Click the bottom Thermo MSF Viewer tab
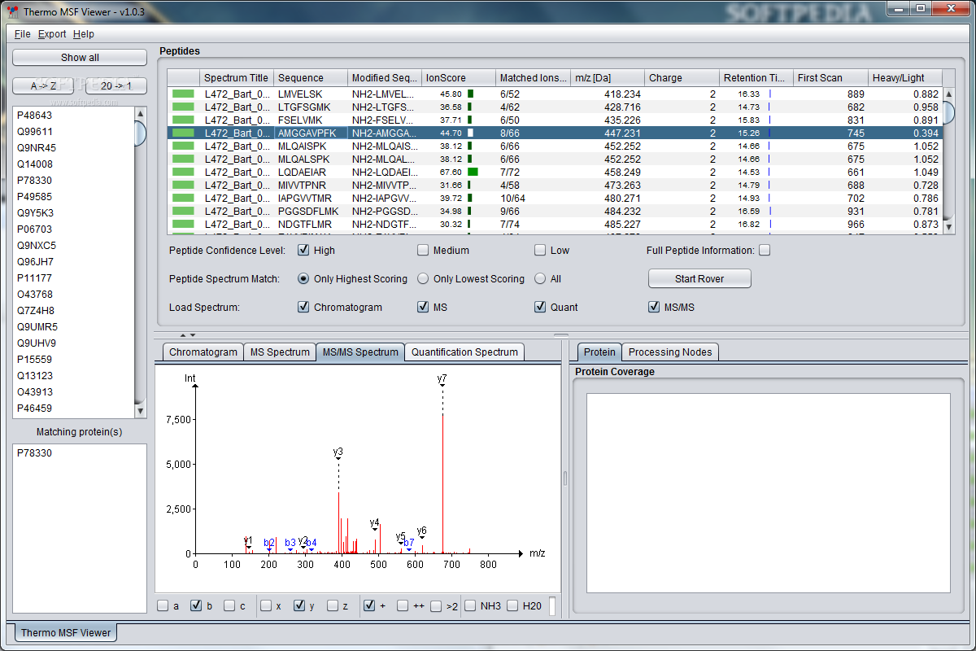976x651 pixels. coord(66,632)
